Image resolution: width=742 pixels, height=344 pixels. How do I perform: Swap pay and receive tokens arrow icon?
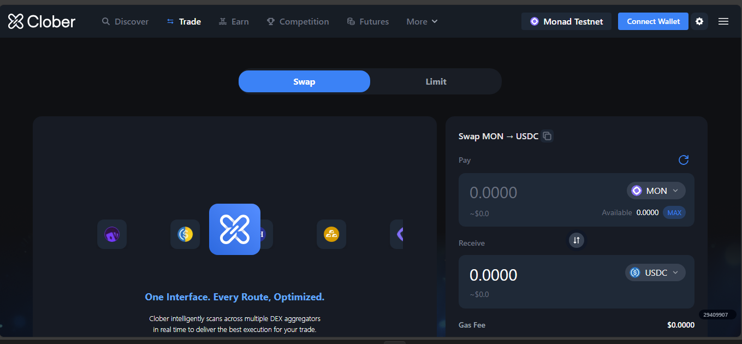coord(577,240)
